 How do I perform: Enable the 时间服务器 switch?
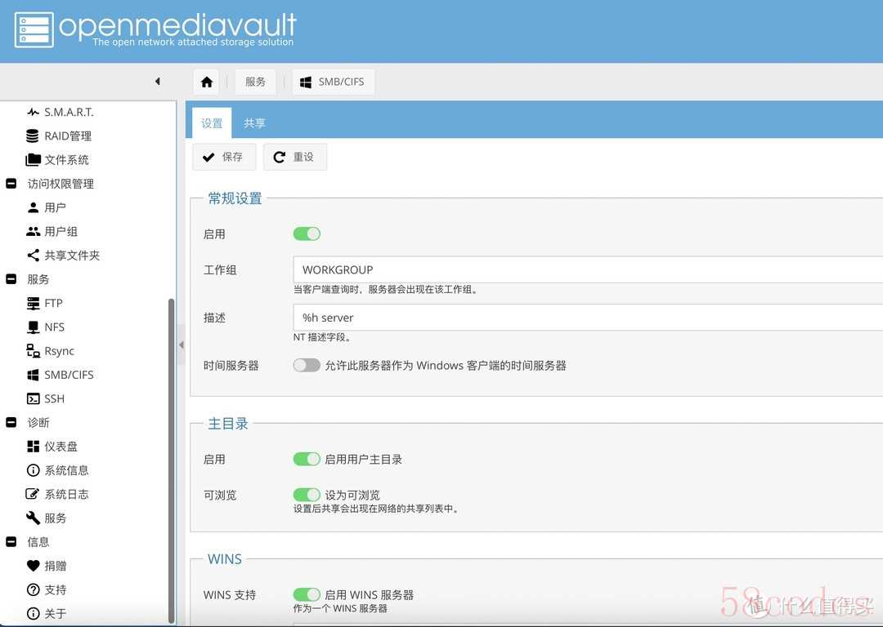point(307,366)
